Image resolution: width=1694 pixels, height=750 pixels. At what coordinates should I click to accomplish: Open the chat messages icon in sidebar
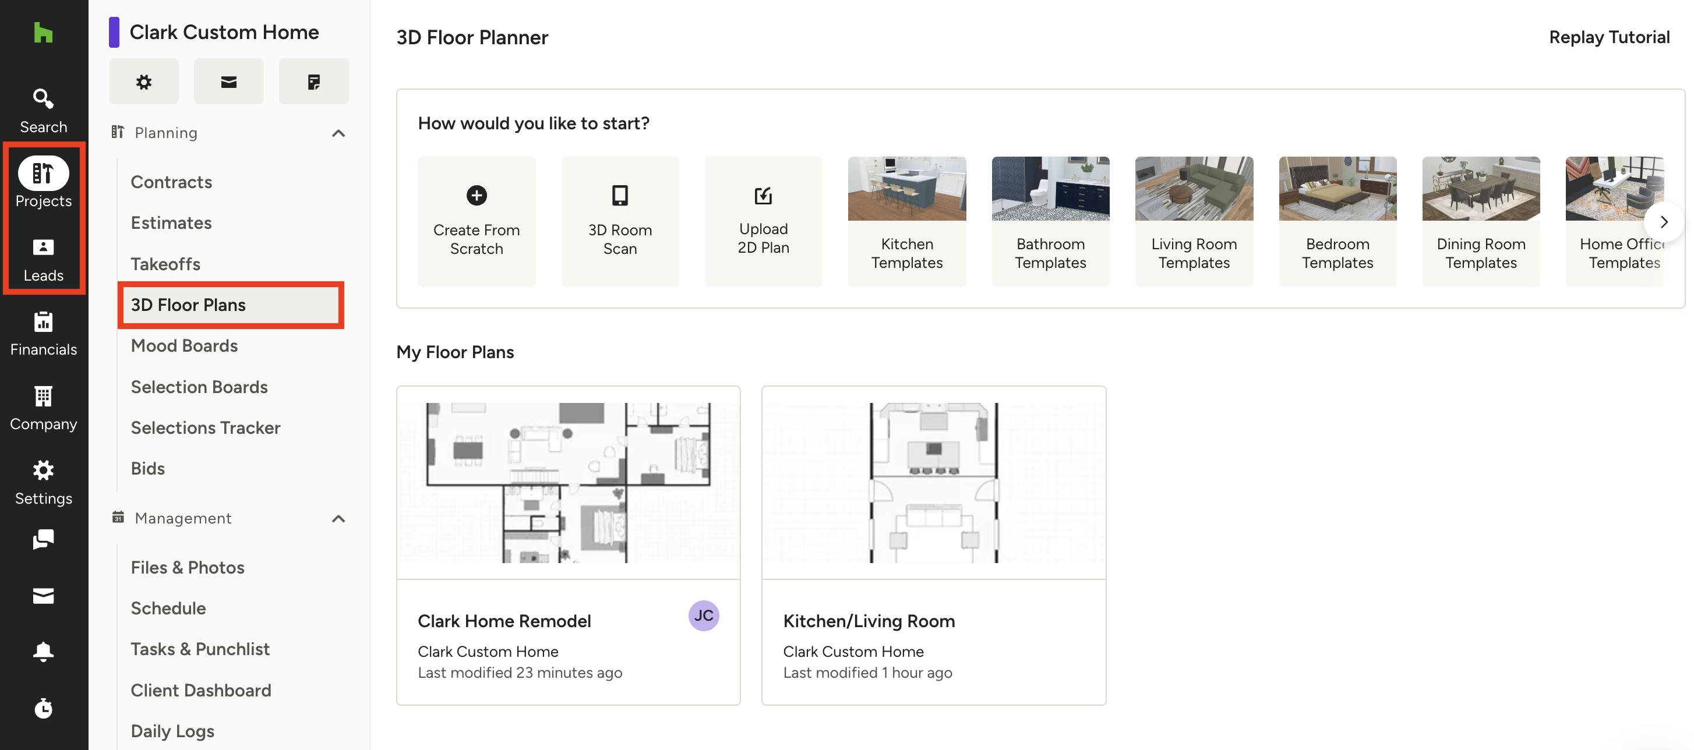pyautogui.click(x=44, y=540)
